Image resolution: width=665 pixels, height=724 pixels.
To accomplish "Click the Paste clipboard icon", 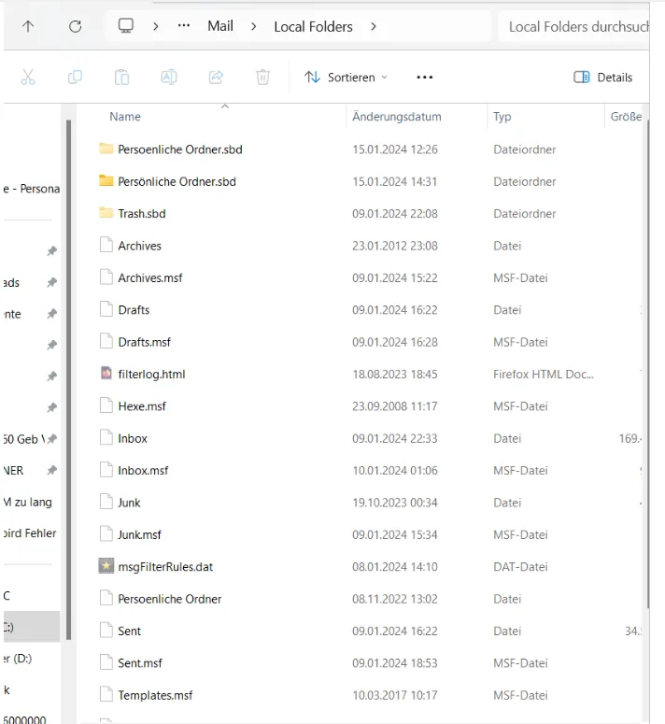I will [x=121, y=78].
